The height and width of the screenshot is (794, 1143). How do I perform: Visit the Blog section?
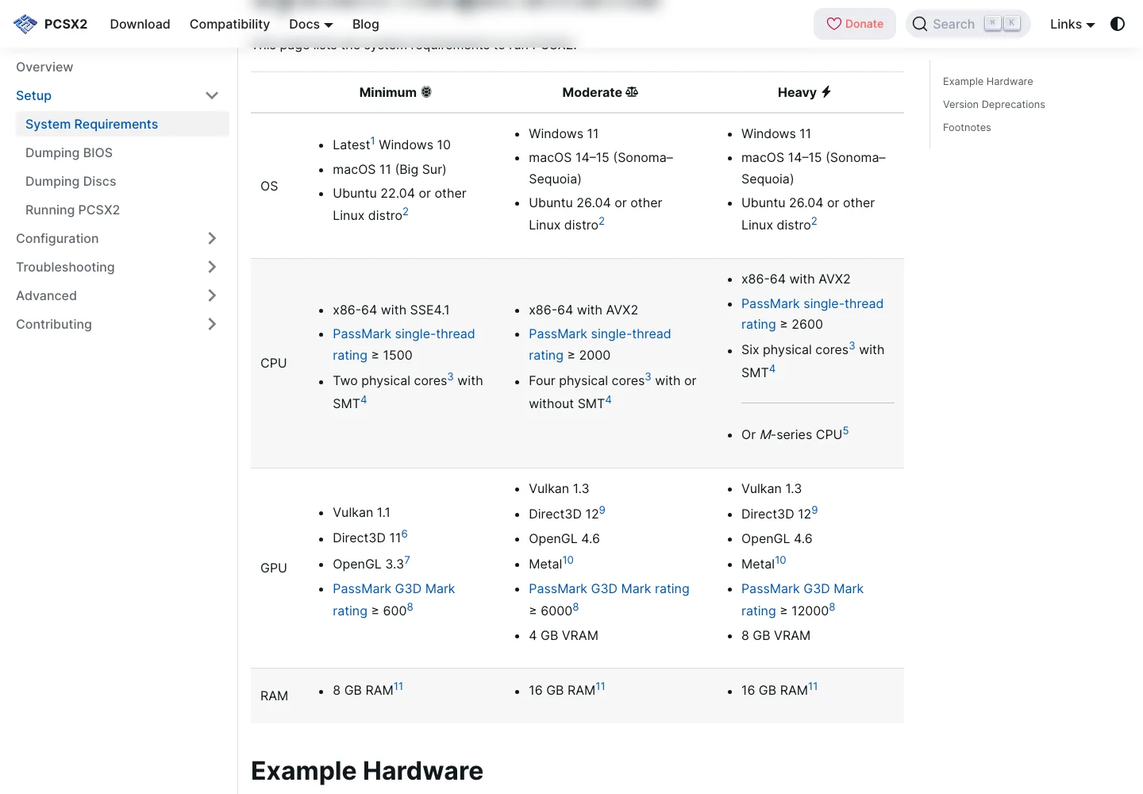click(366, 24)
